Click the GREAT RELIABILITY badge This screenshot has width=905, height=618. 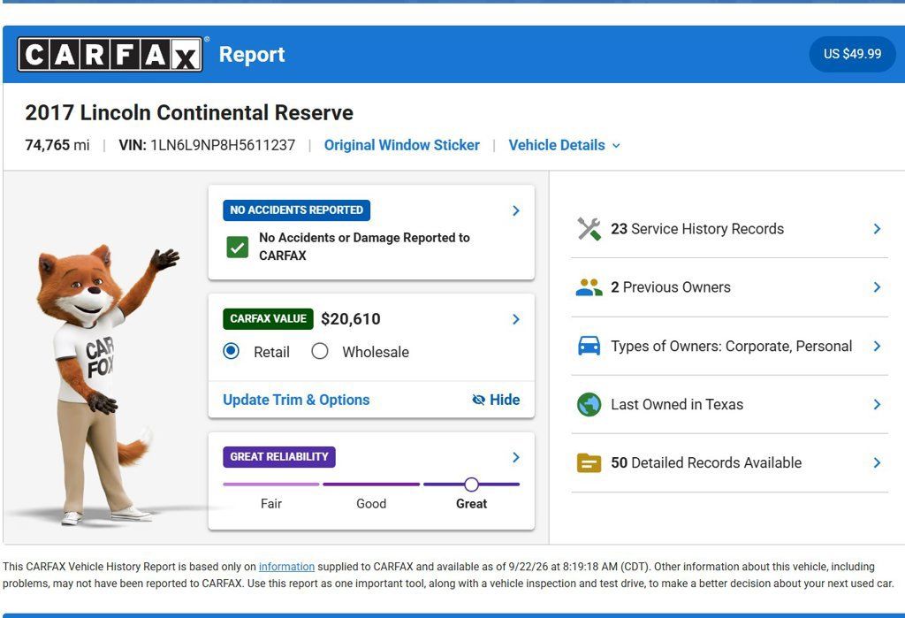[x=278, y=457]
